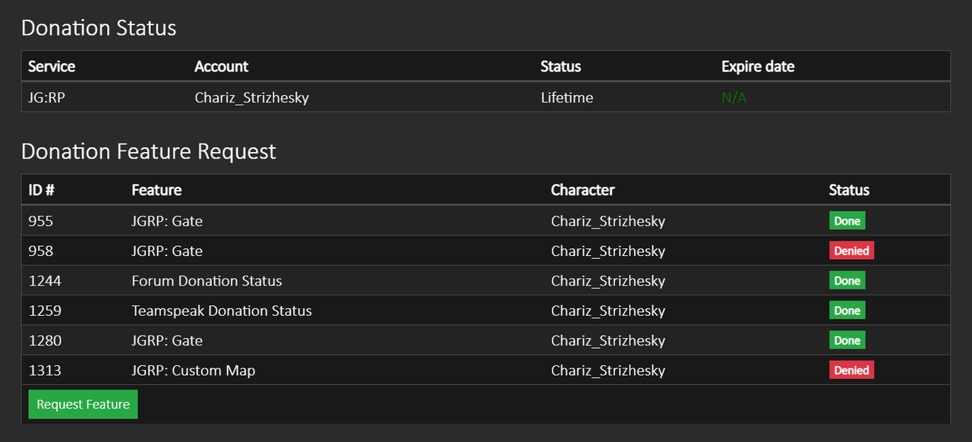Image resolution: width=972 pixels, height=442 pixels.
Task: Select request ID 1259 cell
Action: coord(45,311)
